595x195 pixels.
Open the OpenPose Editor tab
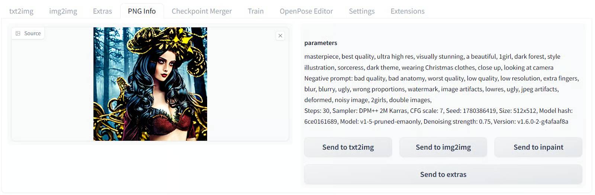tap(306, 11)
